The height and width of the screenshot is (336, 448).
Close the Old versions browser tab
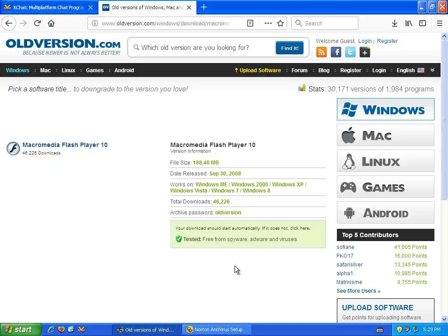pyautogui.click(x=189, y=7)
